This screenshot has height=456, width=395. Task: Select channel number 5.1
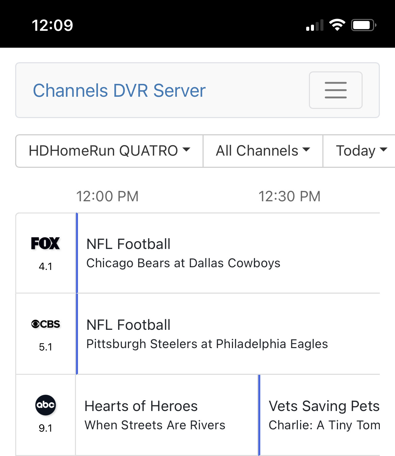tap(45, 347)
